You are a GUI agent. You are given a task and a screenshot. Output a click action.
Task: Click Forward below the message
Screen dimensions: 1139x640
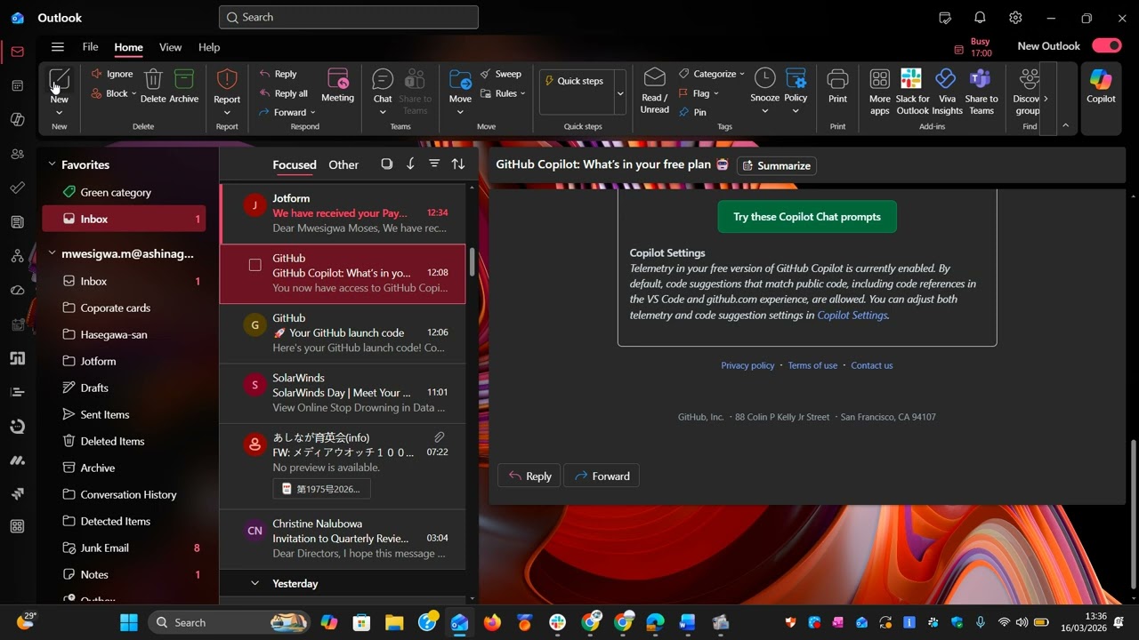[x=602, y=476]
